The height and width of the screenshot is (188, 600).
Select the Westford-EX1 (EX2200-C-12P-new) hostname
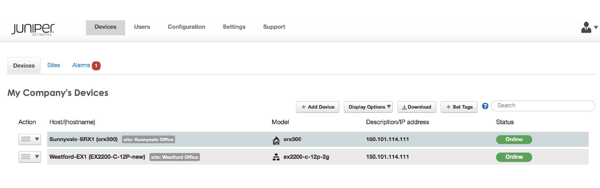click(x=97, y=157)
